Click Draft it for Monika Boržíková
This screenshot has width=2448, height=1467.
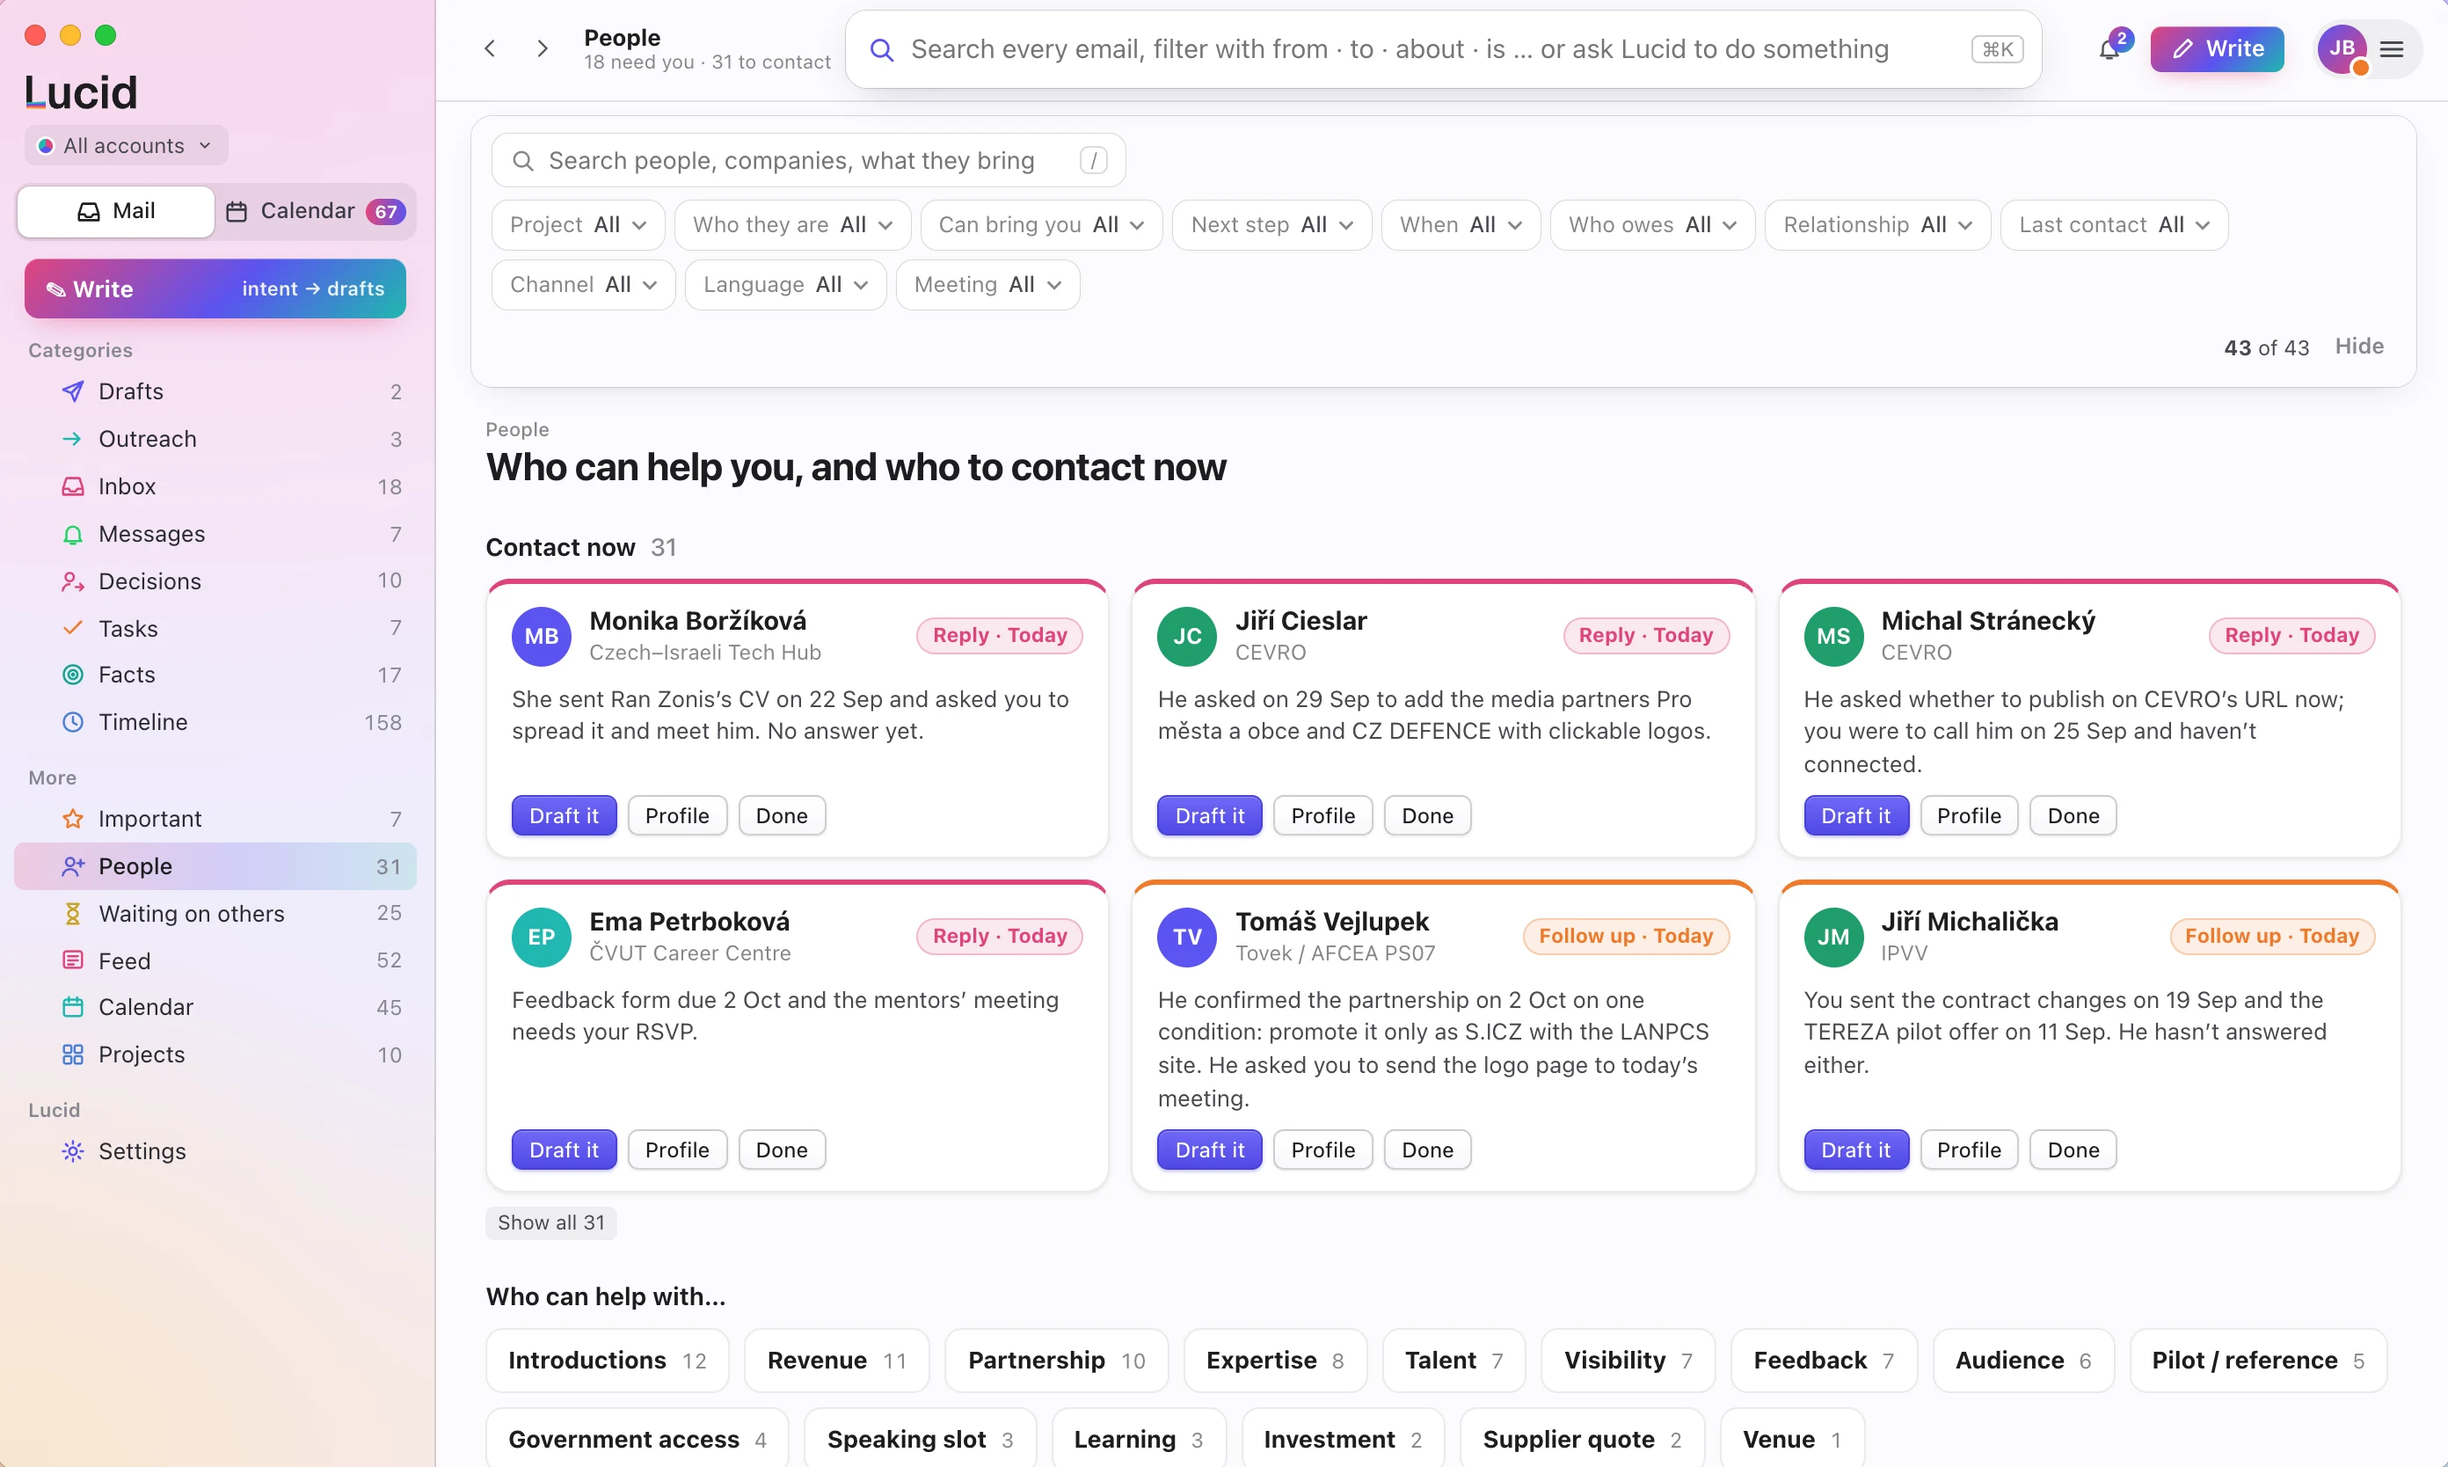click(564, 815)
